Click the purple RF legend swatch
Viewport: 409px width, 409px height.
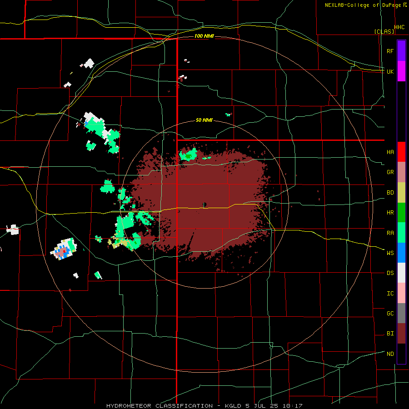click(x=401, y=50)
